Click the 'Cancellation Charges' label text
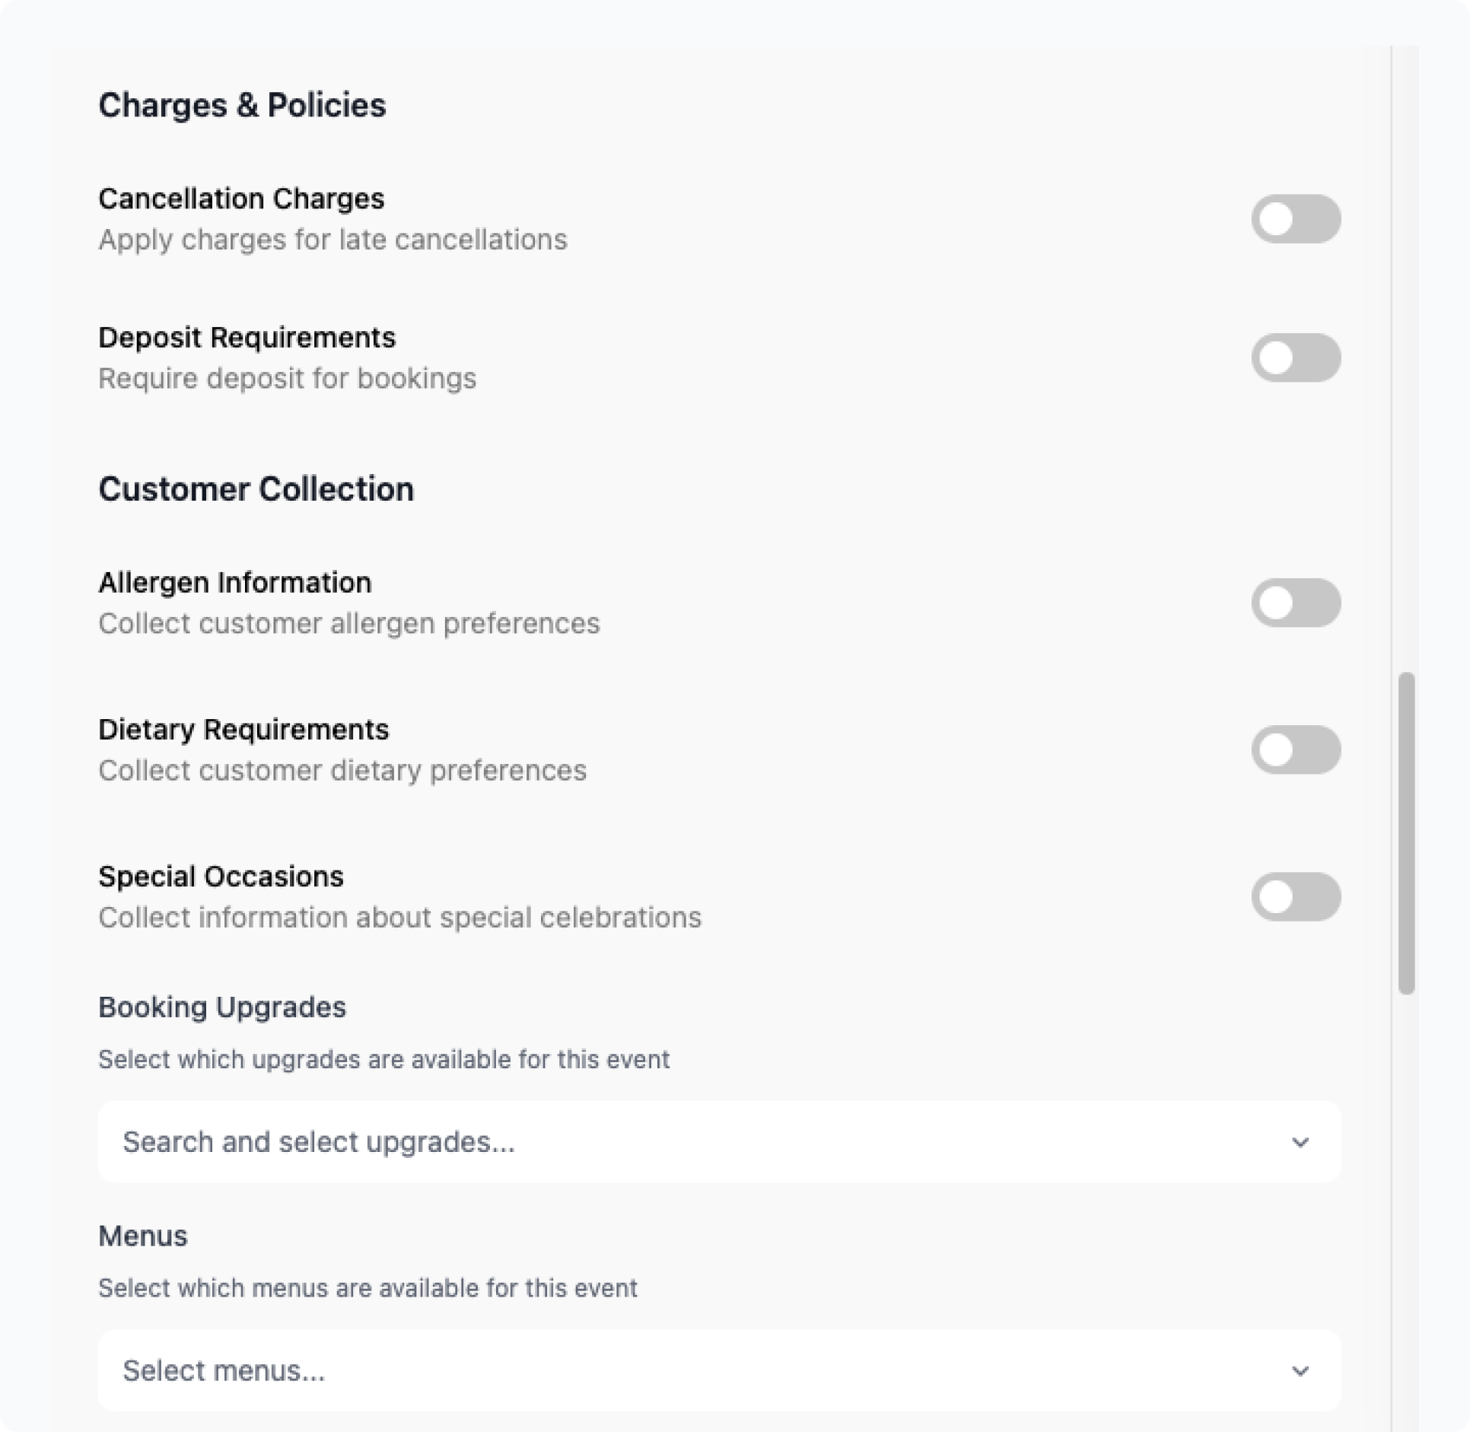The width and height of the screenshot is (1470, 1432). point(241,199)
